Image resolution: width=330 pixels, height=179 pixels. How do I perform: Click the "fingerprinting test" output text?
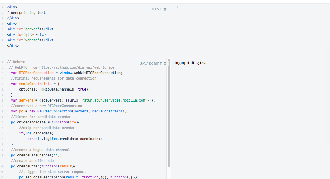tap(190, 63)
